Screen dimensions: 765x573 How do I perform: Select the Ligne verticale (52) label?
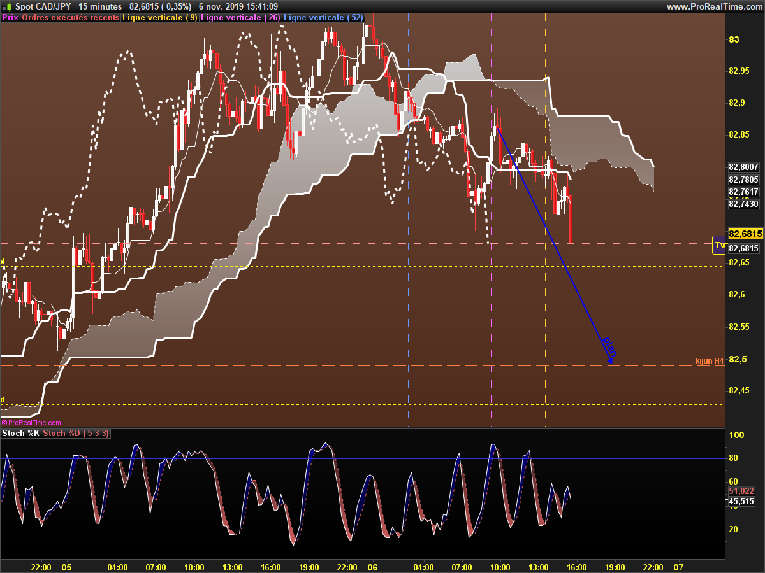pos(323,18)
